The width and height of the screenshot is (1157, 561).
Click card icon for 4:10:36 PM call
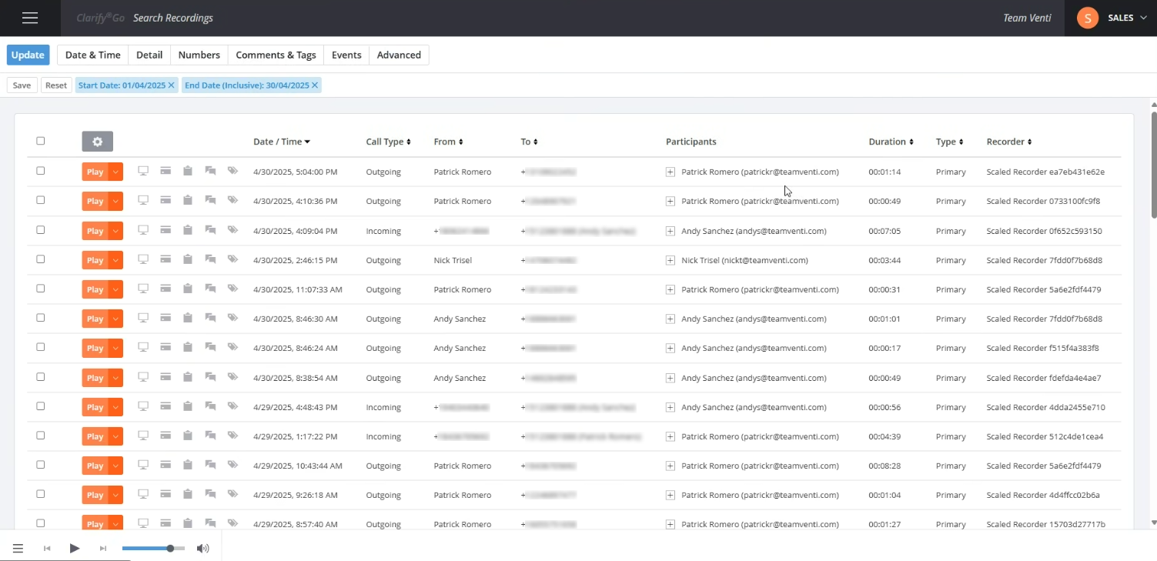coord(165,200)
